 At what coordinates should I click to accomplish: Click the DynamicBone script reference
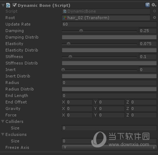tap(106, 11)
